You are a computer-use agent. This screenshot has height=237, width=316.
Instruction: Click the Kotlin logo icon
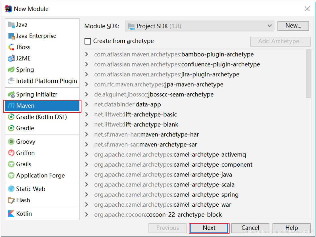pyautogui.click(x=11, y=214)
